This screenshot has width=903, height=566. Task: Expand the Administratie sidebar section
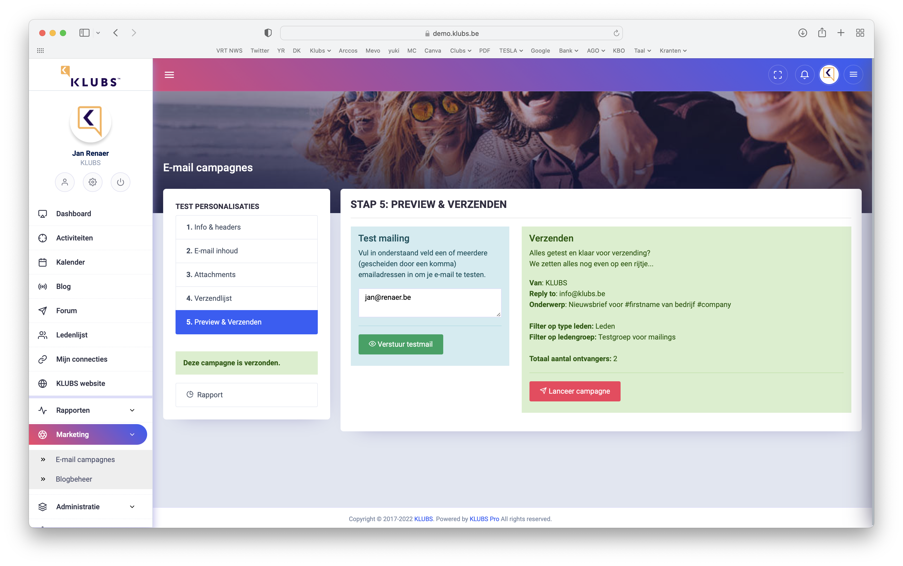click(x=91, y=507)
